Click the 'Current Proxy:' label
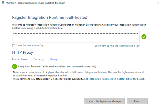Image resolution: width=160 pixels, height=111 pixels. [x=20, y=59]
